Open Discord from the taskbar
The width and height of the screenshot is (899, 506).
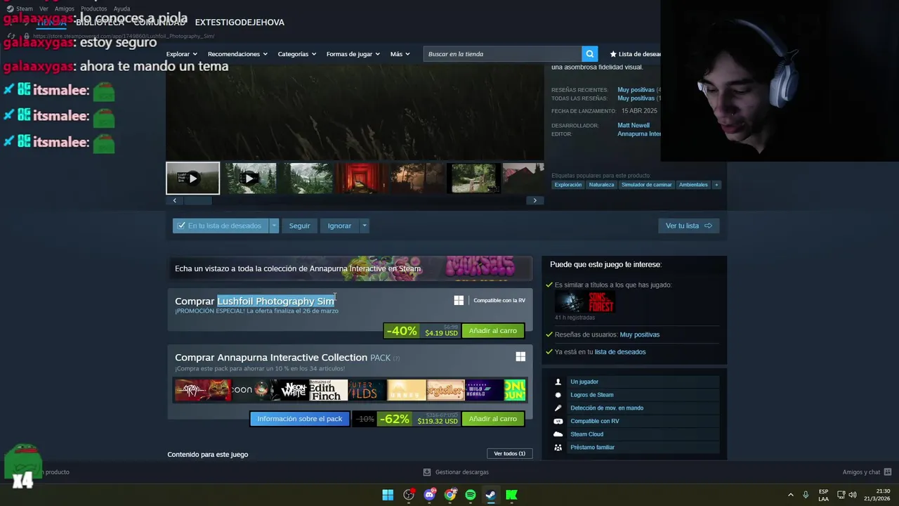coord(429,495)
